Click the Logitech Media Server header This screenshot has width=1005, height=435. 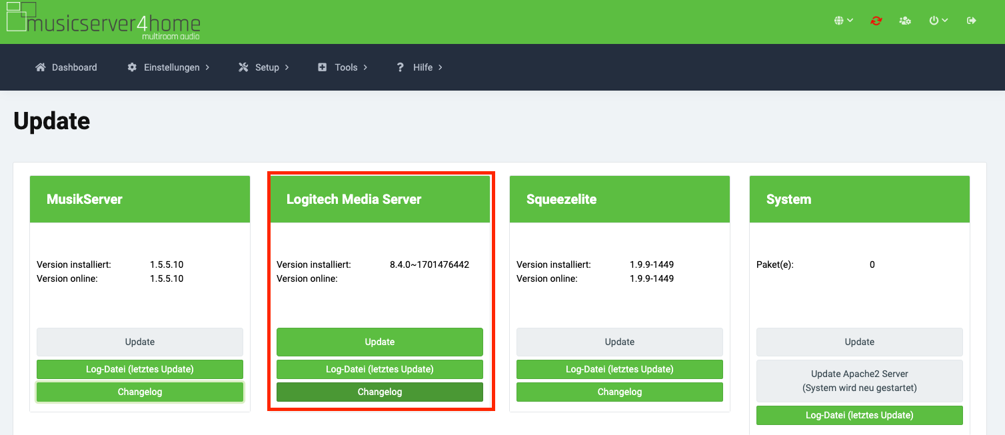(x=380, y=199)
